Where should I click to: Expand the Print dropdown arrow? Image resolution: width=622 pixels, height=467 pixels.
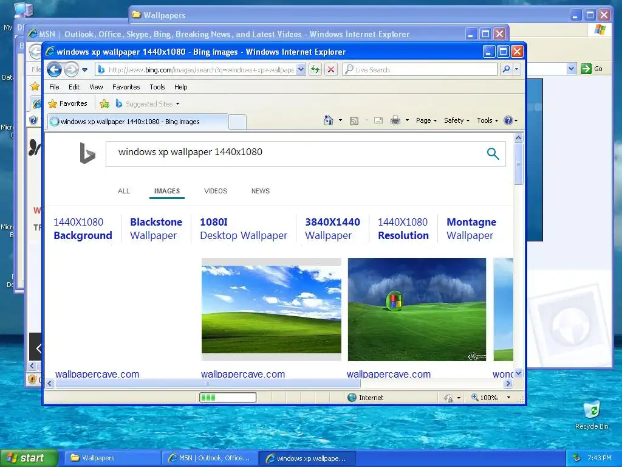coord(407,120)
